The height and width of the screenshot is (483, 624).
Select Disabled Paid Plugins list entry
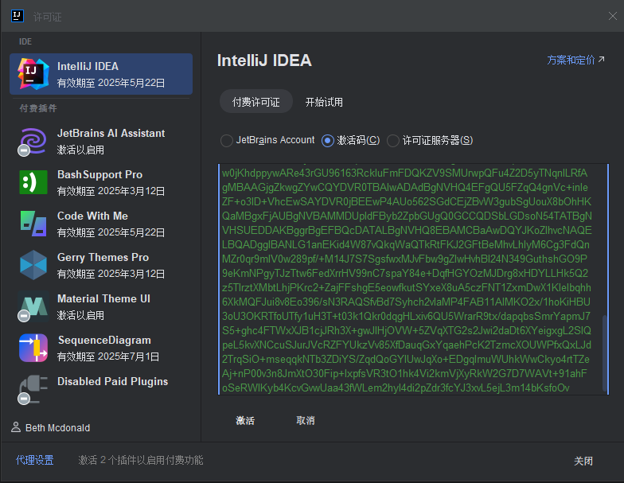point(101,389)
